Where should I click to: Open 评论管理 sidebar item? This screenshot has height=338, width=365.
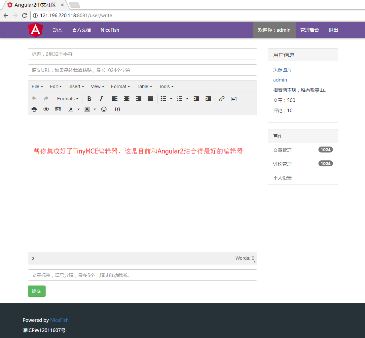tap(303, 164)
